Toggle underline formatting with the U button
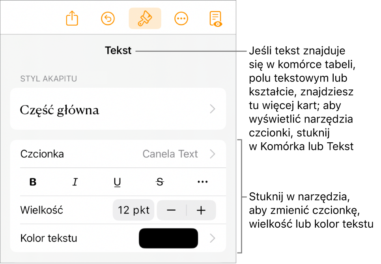The image size is (381, 264). pyautogui.click(x=118, y=182)
